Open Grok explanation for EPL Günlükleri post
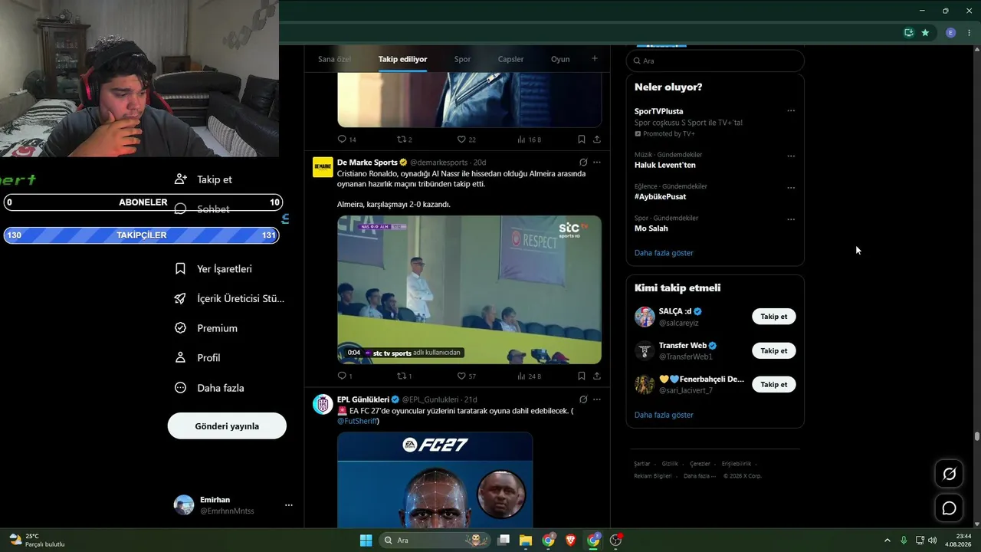981x552 pixels. tap(583, 399)
